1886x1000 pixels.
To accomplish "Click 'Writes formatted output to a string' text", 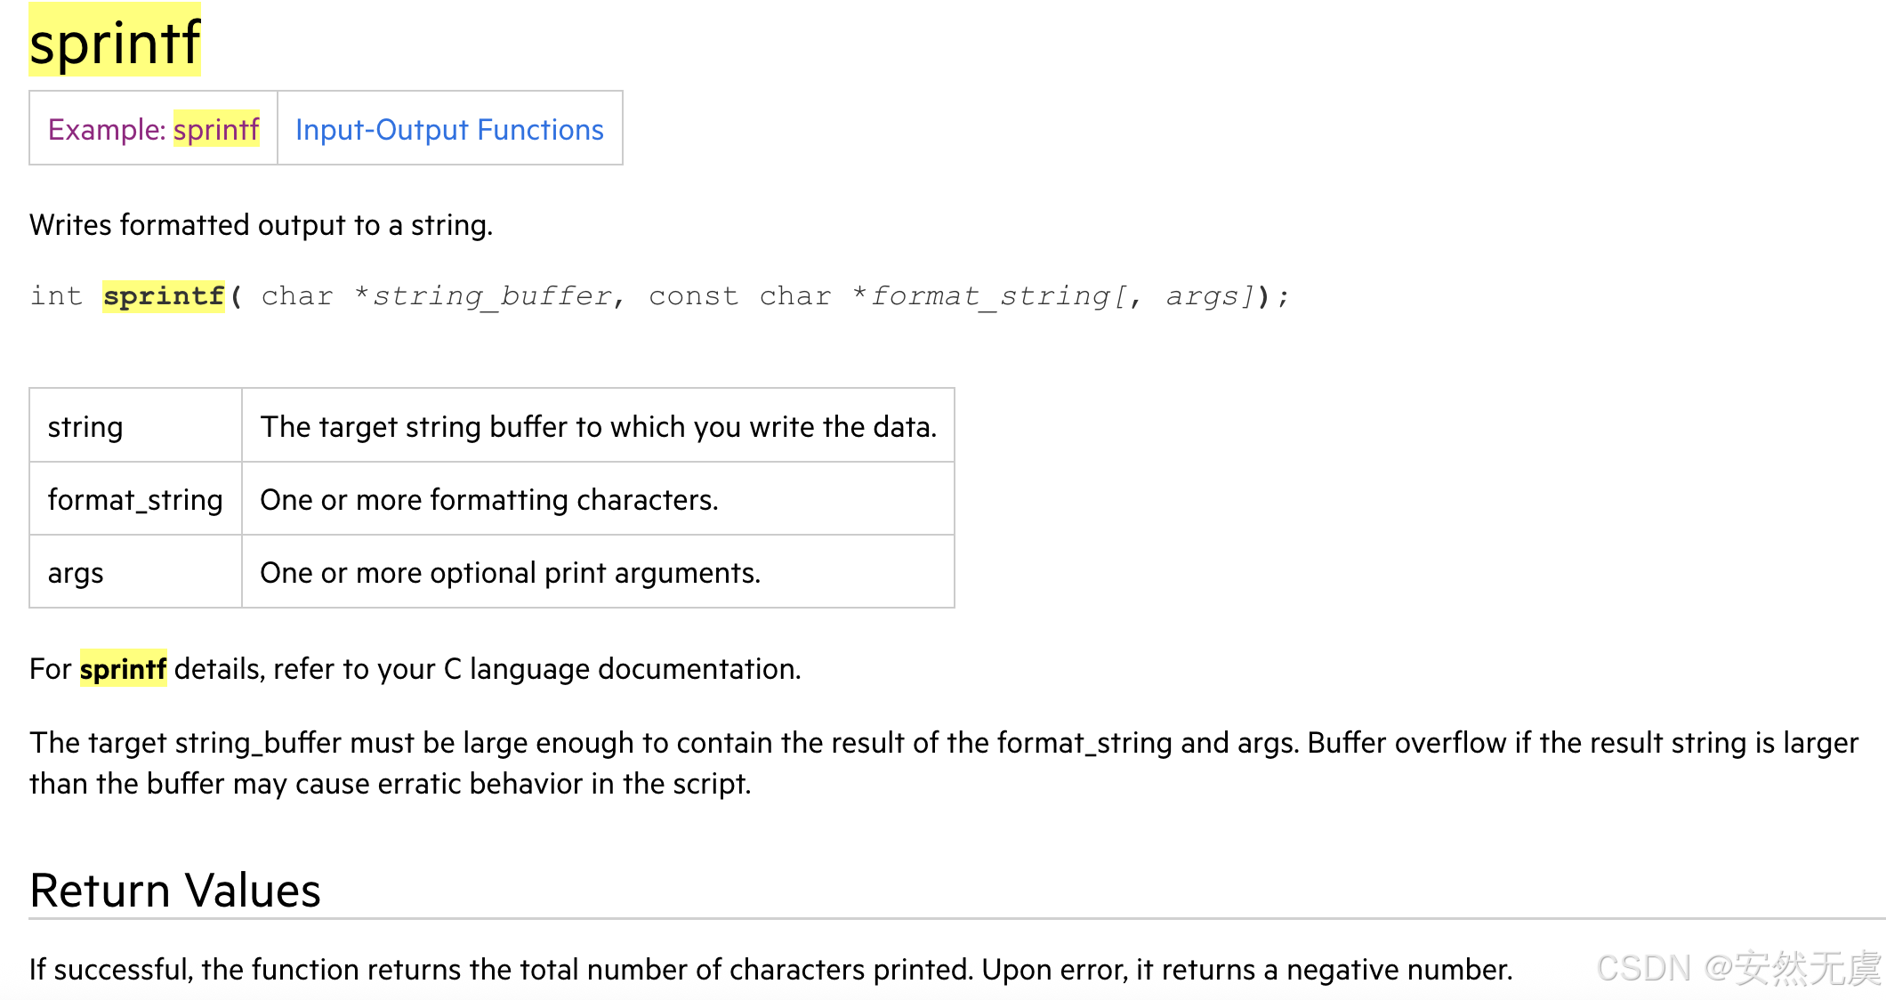I will pos(261,225).
